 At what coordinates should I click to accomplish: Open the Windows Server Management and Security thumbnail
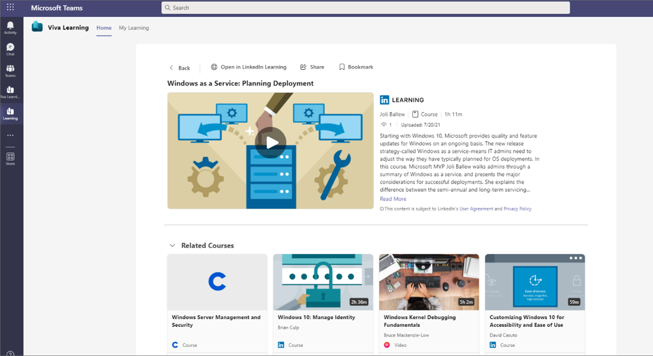pos(217,282)
